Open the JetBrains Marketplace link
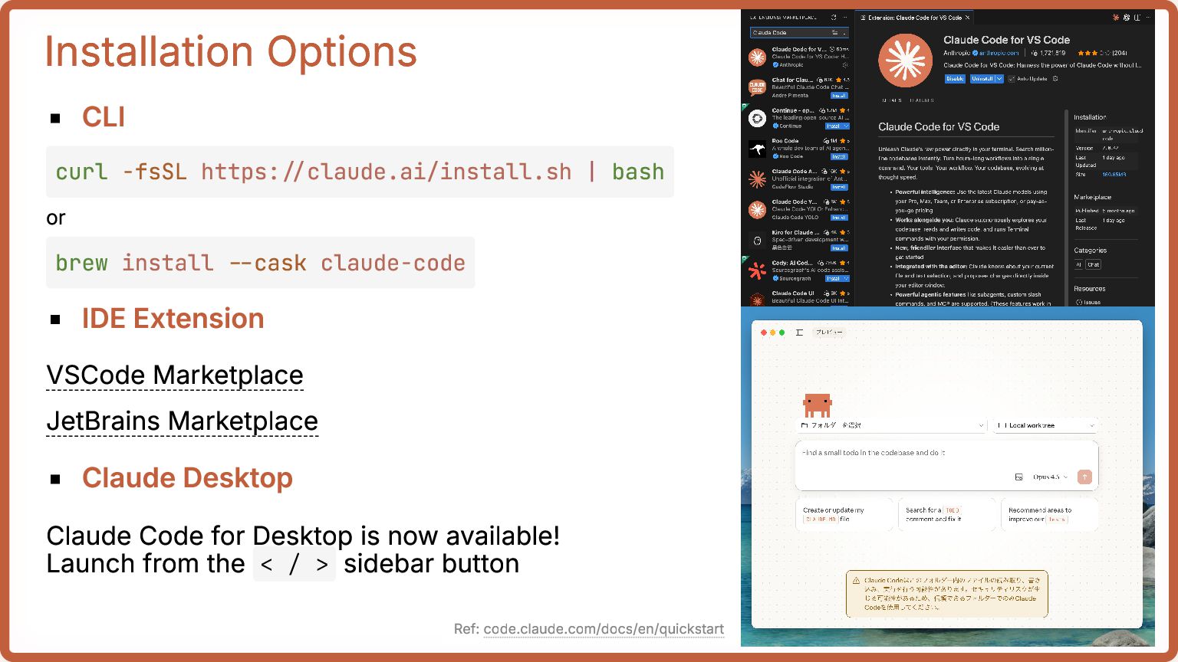Screen dimensions: 1178x662 coord(182,421)
